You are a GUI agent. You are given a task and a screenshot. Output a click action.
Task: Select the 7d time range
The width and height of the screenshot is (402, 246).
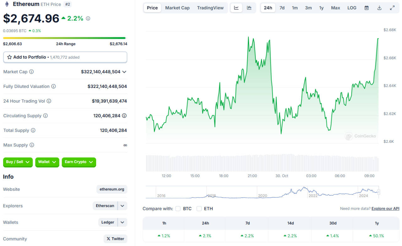(x=282, y=8)
